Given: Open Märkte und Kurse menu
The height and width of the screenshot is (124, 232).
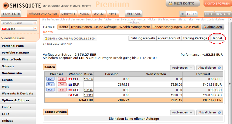Looking at the screenshot, I should (x=43, y=14).
